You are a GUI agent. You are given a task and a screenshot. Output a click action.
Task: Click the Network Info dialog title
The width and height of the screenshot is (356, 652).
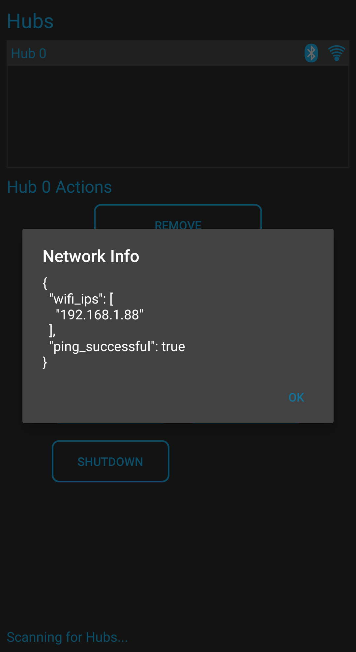pos(91,256)
